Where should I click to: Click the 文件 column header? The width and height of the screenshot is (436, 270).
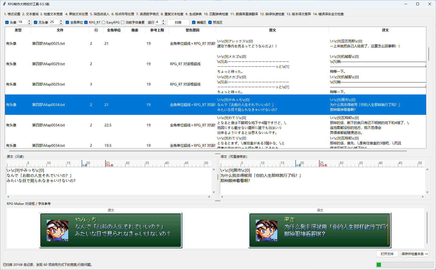click(x=60, y=30)
